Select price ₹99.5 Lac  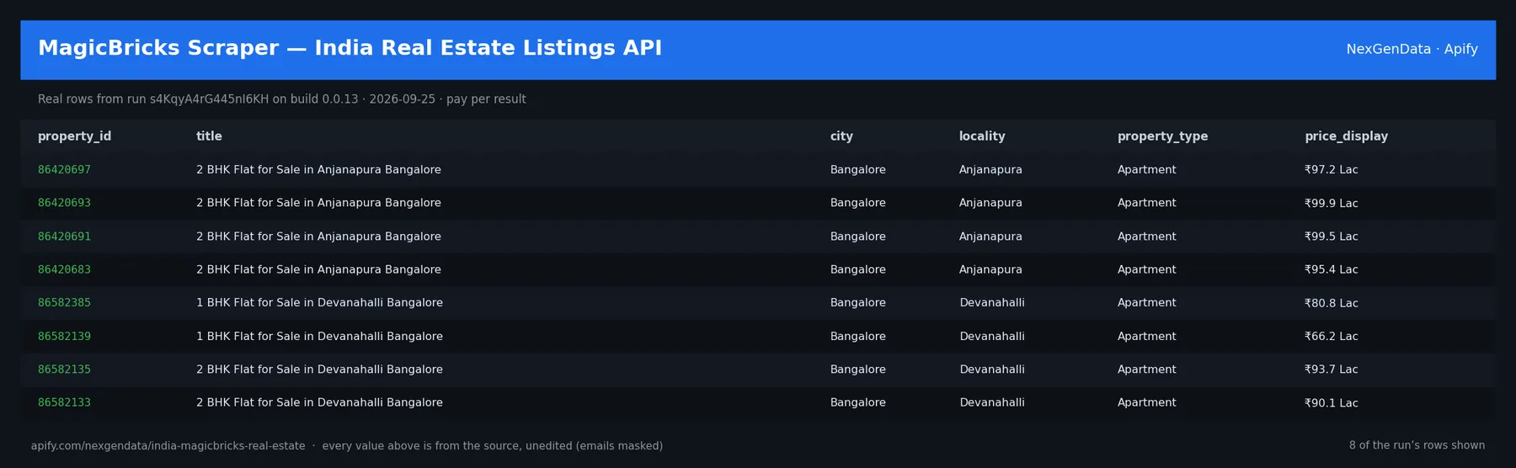coord(1331,237)
